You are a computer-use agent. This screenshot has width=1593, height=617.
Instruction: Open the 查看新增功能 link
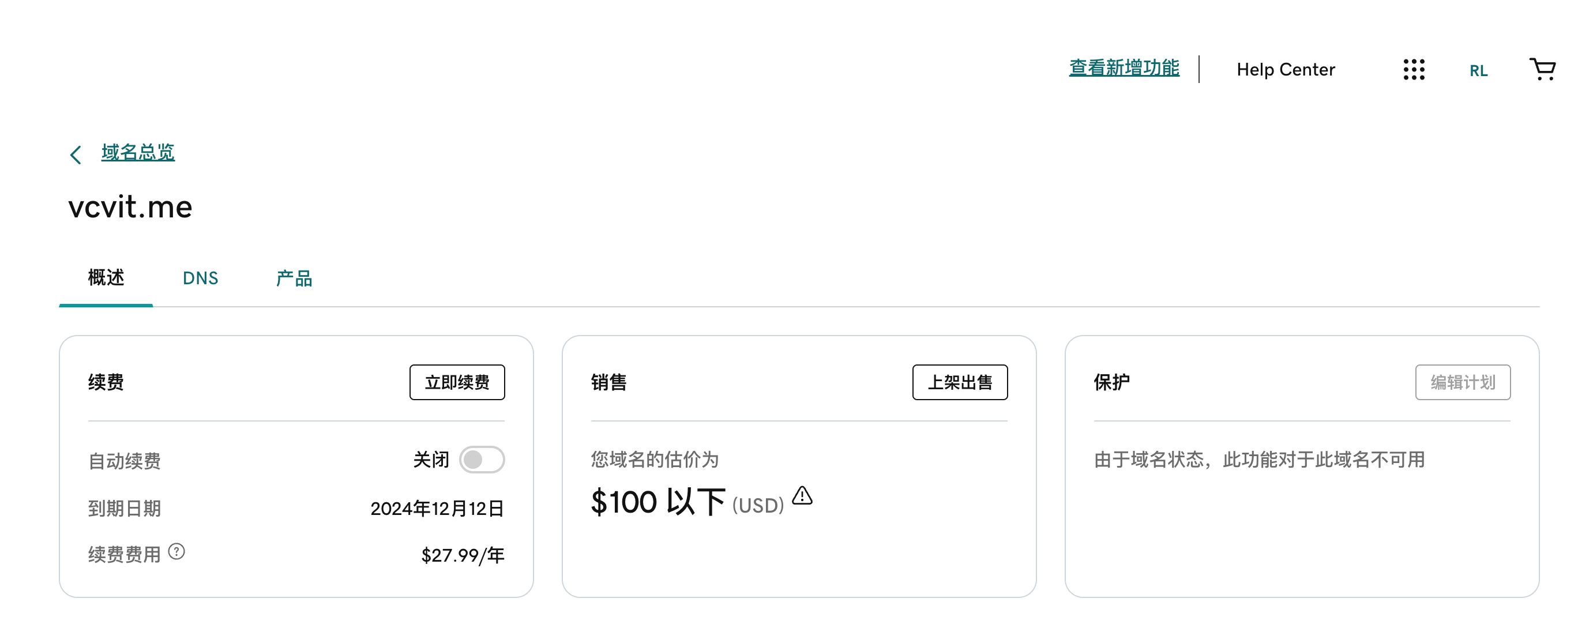1124,68
